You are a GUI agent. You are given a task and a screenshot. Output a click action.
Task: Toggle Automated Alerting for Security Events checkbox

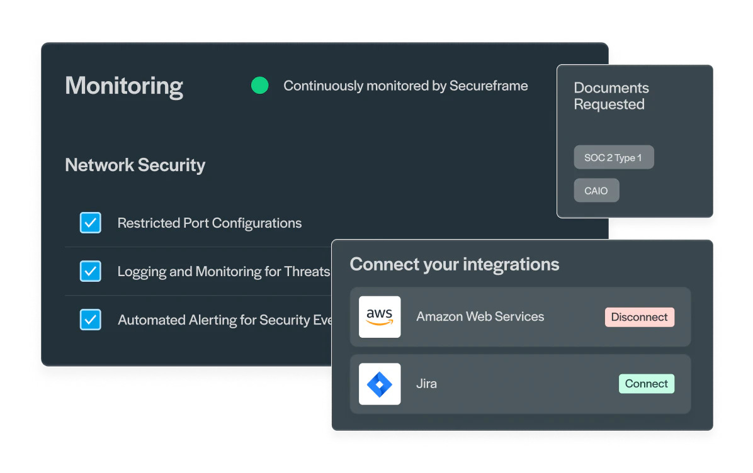pyautogui.click(x=90, y=320)
